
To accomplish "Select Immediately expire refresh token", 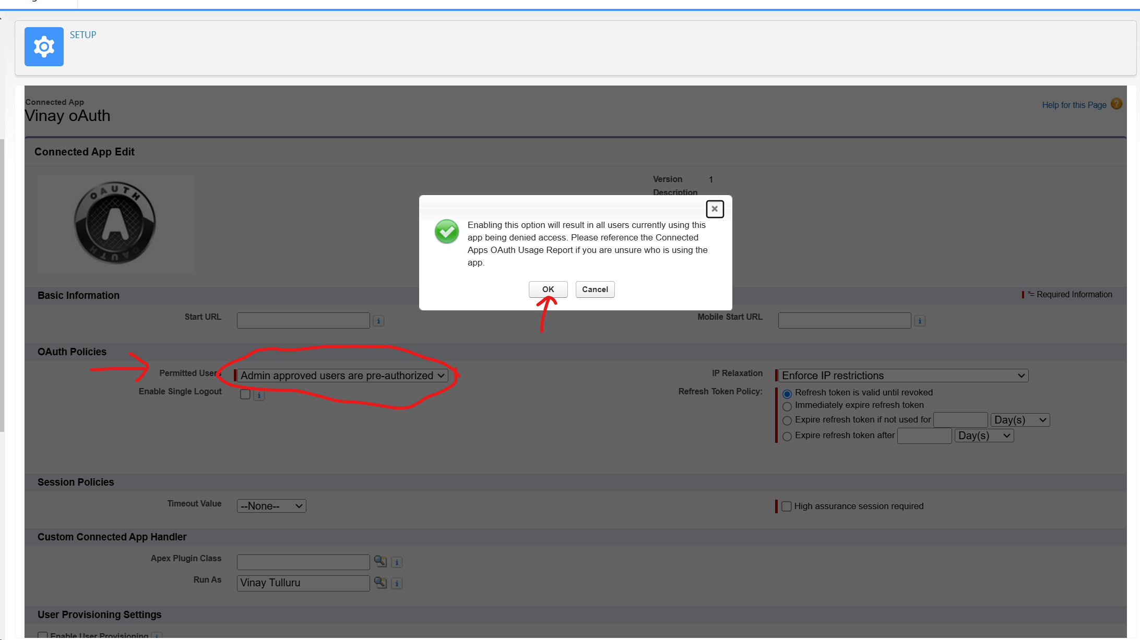I will (x=787, y=406).
